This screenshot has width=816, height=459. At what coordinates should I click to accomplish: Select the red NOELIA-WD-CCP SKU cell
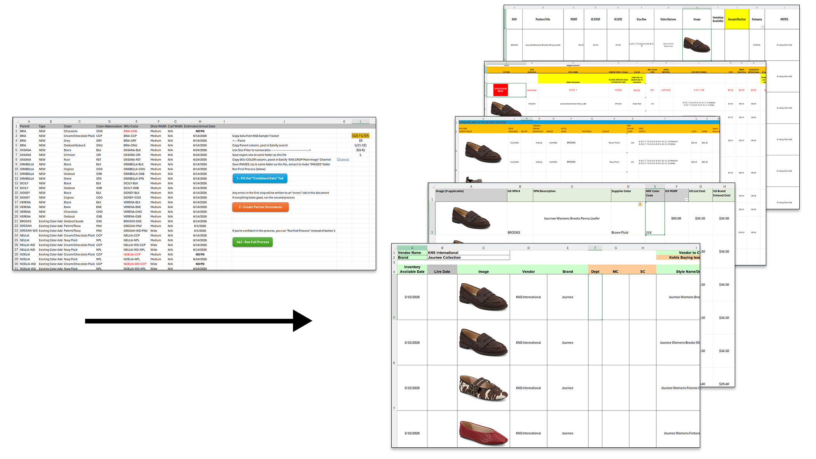(x=136, y=264)
